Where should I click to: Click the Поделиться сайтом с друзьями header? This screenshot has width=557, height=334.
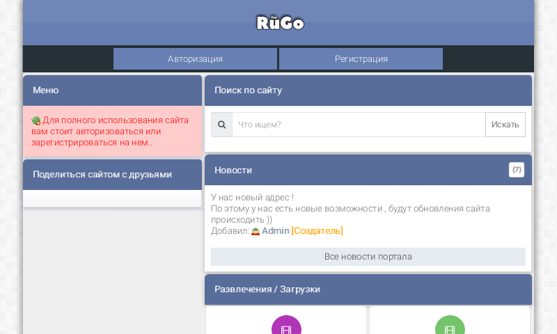[102, 175]
